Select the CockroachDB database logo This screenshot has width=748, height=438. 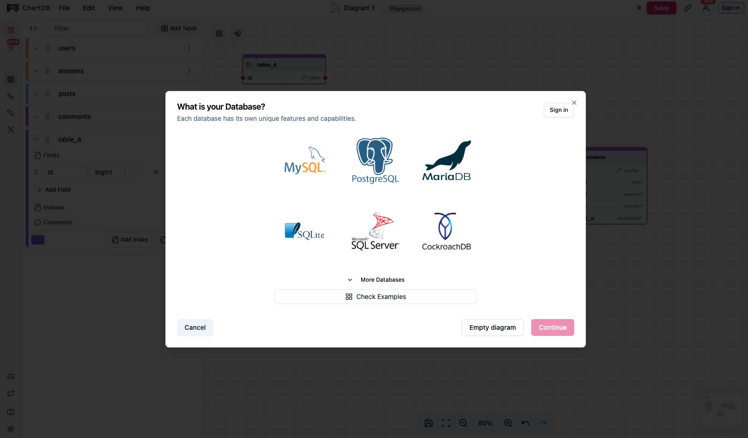pyautogui.click(x=446, y=231)
